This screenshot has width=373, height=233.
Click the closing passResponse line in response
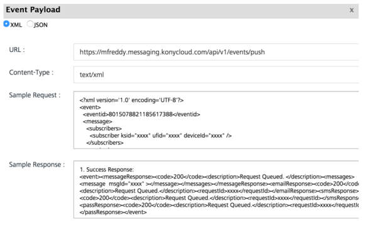(x=113, y=212)
